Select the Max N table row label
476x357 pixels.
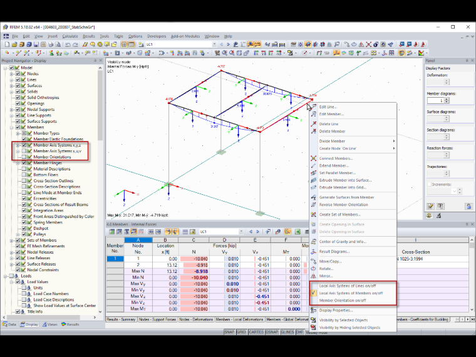click(x=138, y=271)
